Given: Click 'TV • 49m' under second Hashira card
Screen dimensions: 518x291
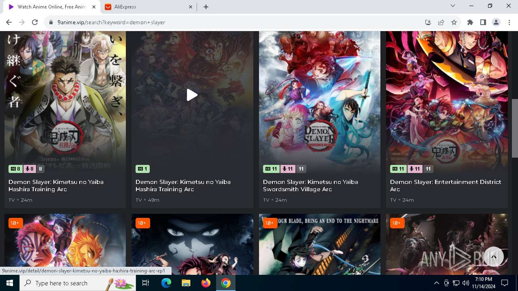Looking at the screenshot, I should pos(147,200).
